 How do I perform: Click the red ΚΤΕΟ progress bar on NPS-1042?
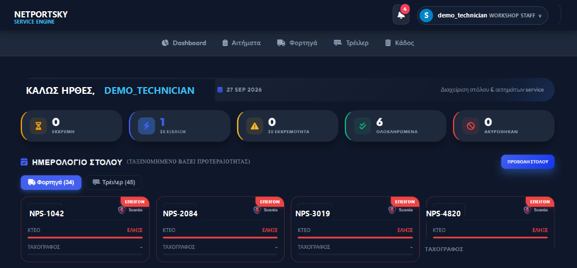(x=85, y=238)
